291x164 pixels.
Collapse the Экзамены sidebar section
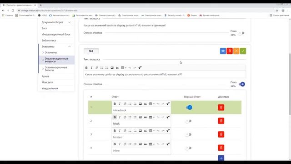pyautogui.click(x=56, y=46)
